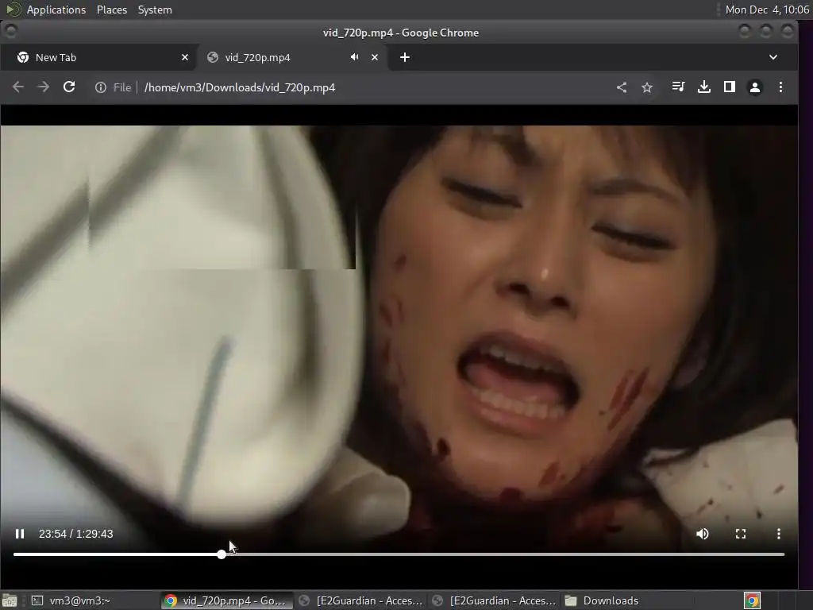
Task: Bookmark this tab with star icon
Action: click(646, 87)
